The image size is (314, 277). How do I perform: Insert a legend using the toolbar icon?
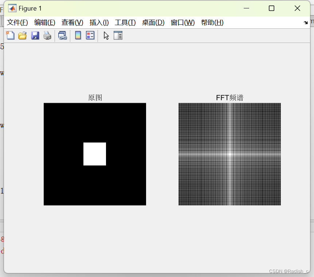coord(90,35)
